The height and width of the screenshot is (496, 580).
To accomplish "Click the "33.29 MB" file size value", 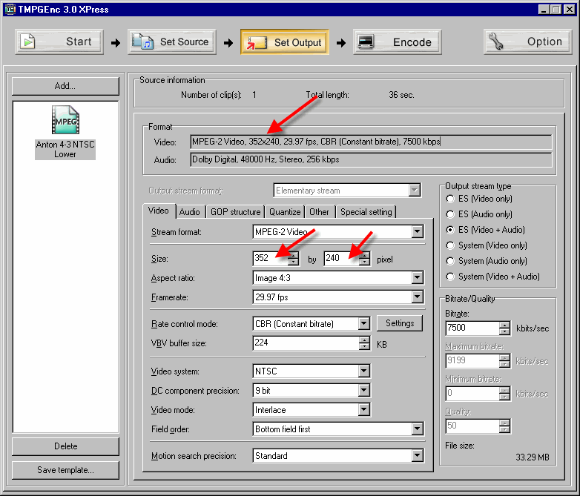I will (533, 457).
